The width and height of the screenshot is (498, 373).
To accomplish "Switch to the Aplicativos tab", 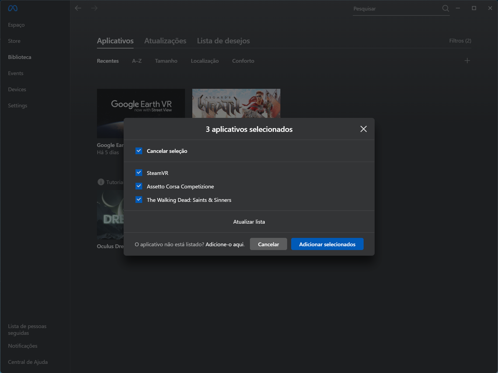I will coord(115,41).
